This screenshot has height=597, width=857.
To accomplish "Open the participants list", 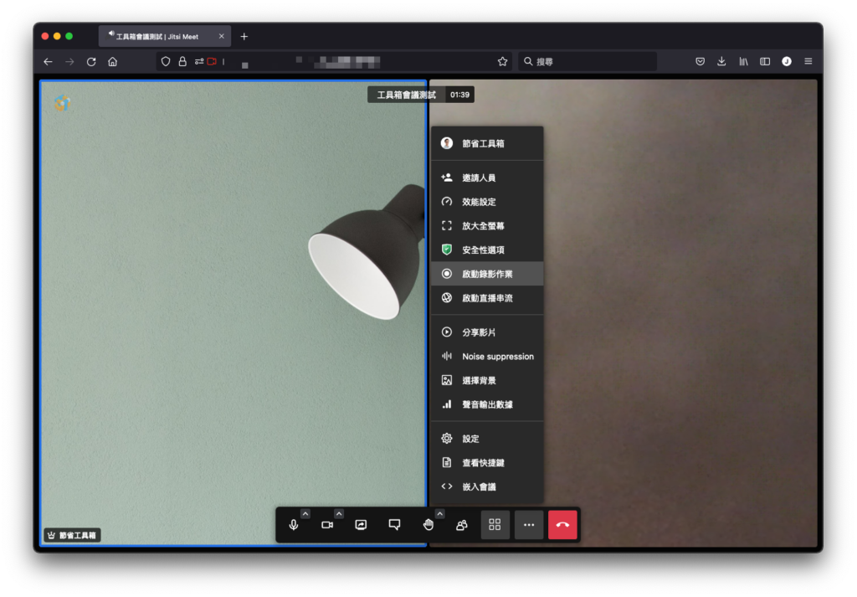I will coord(461,525).
